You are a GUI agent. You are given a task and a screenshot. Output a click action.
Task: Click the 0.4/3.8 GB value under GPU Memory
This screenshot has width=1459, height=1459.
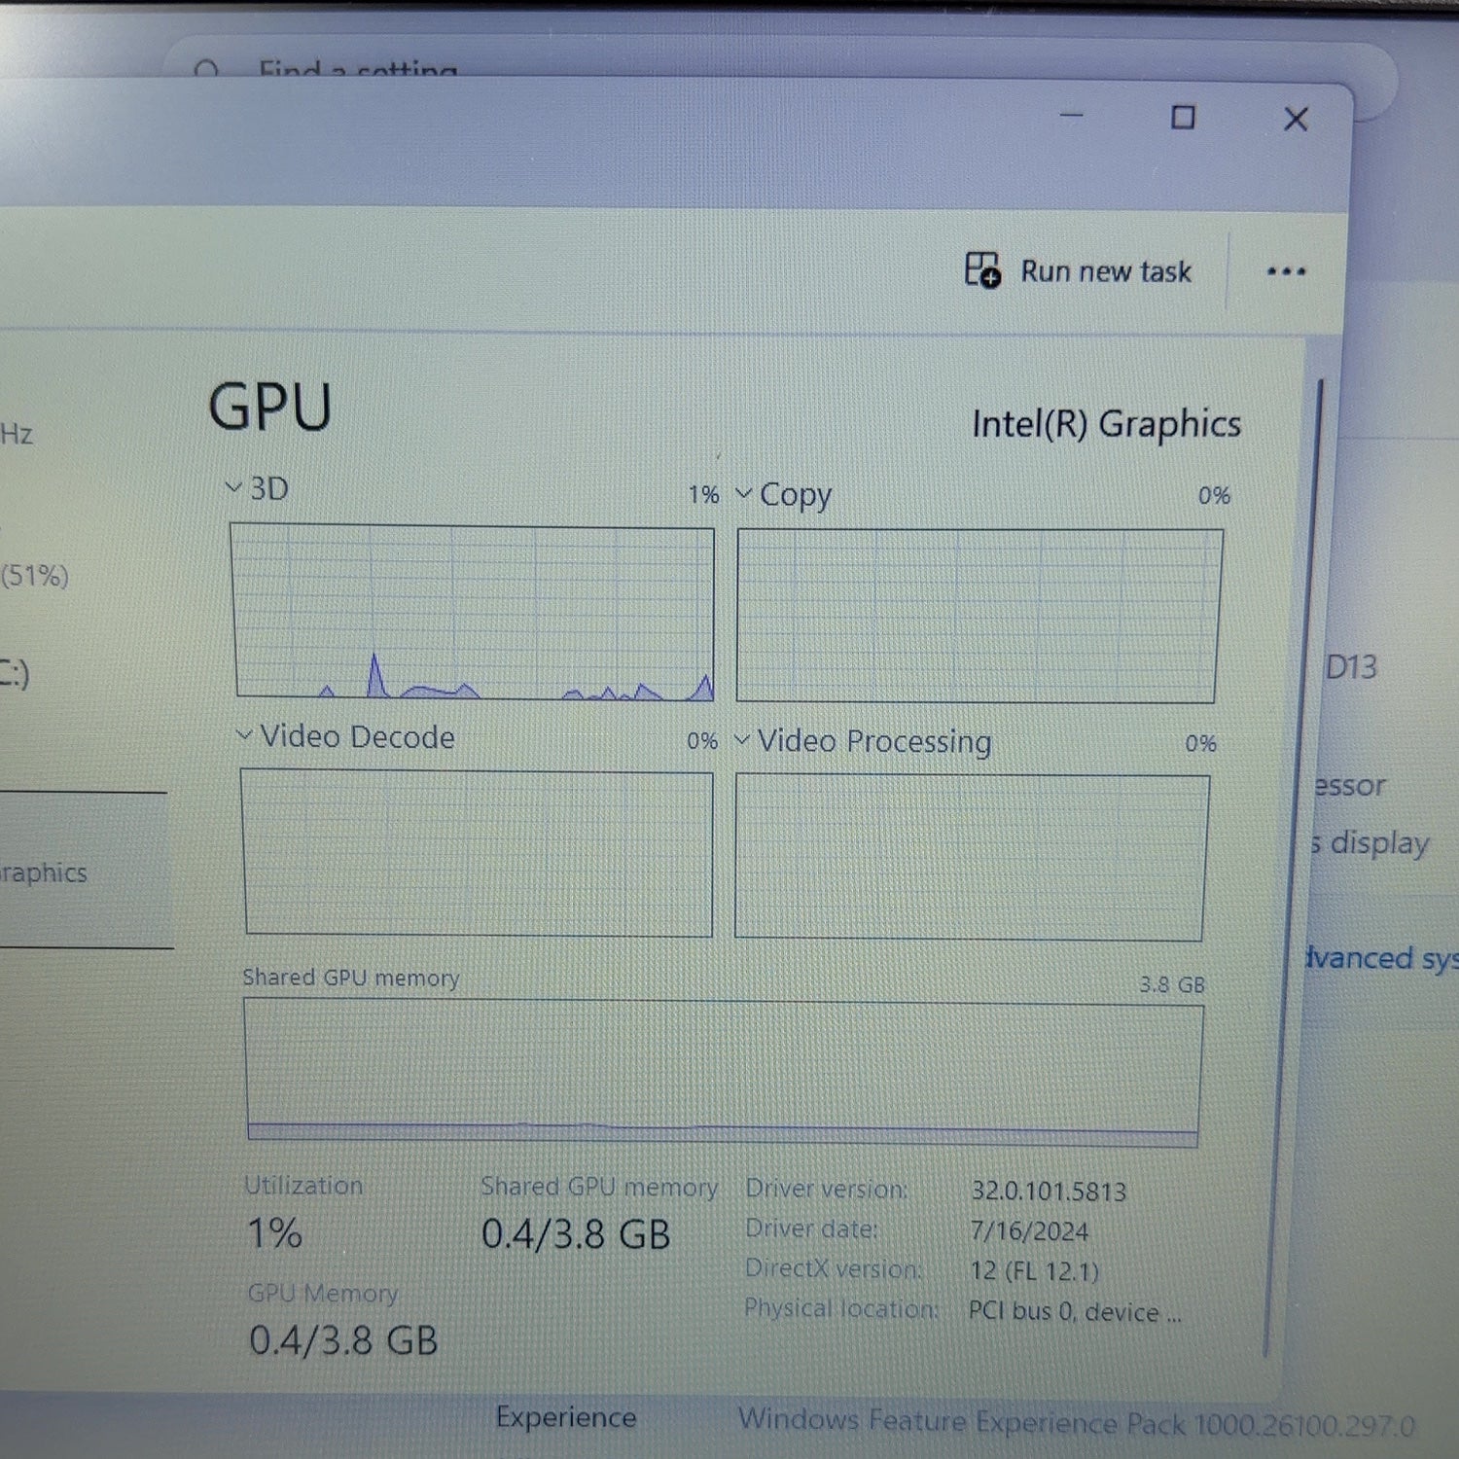coord(343,1340)
